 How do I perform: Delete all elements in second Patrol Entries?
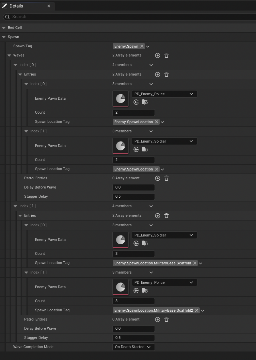pyautogui.click(x=166, y=320)
